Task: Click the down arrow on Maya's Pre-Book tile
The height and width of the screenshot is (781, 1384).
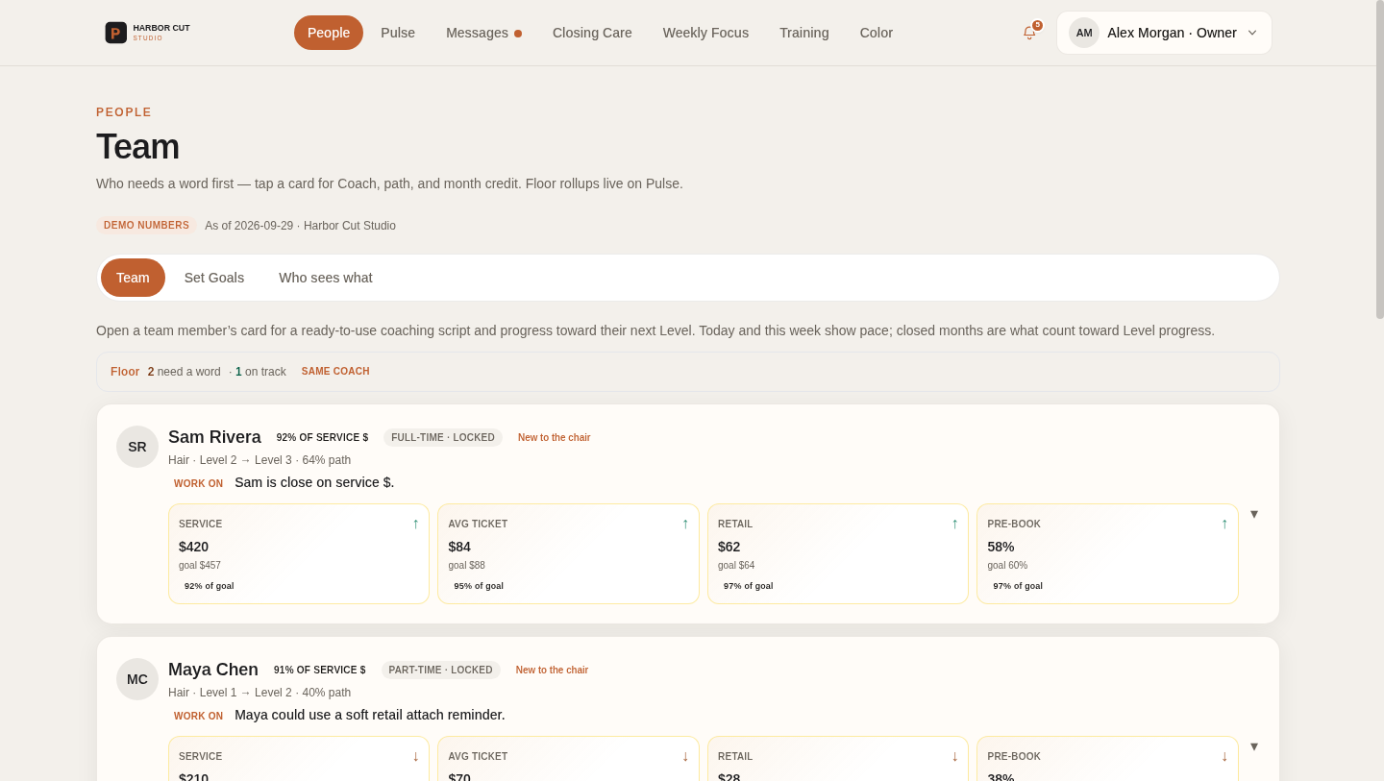Action: 1224,756
